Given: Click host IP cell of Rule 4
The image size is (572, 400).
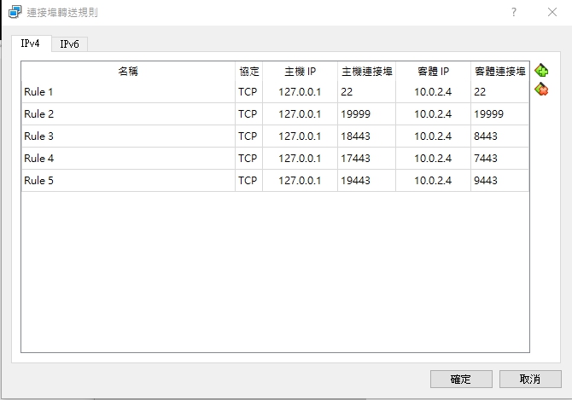Looking at the screenshot, I should pos(300,159).
